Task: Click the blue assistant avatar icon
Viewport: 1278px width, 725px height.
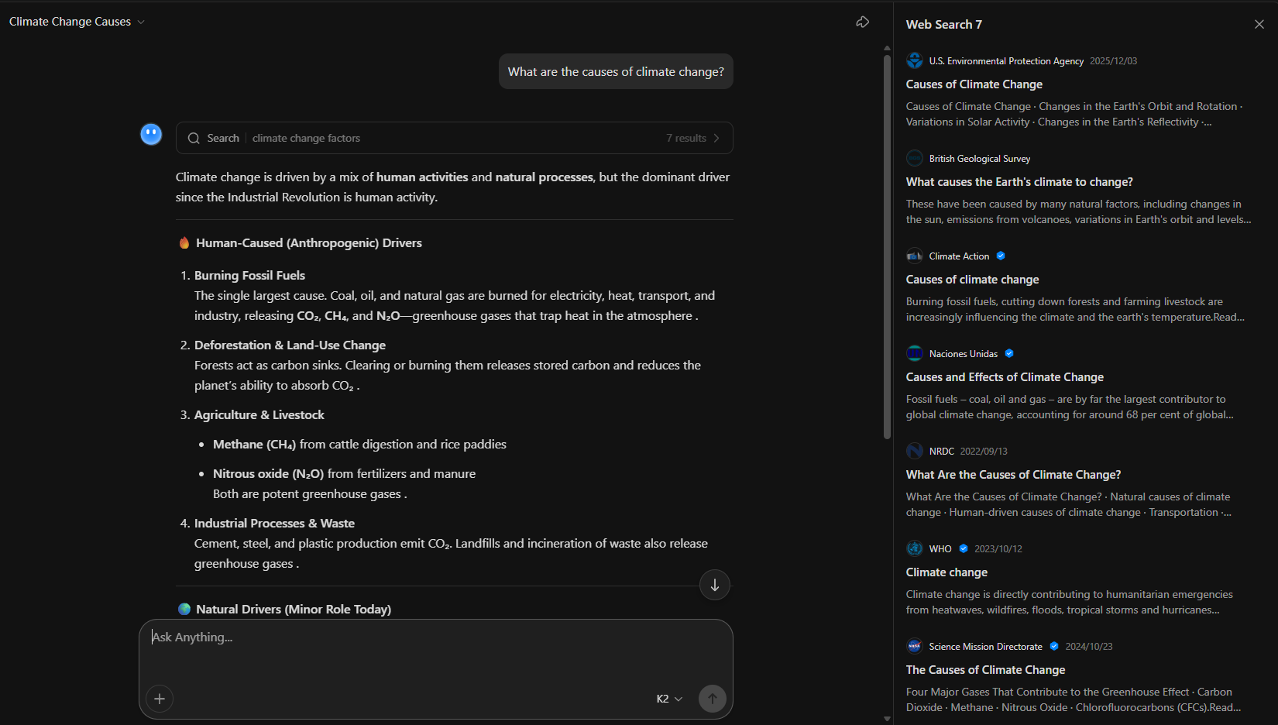Action: [151, 135]
